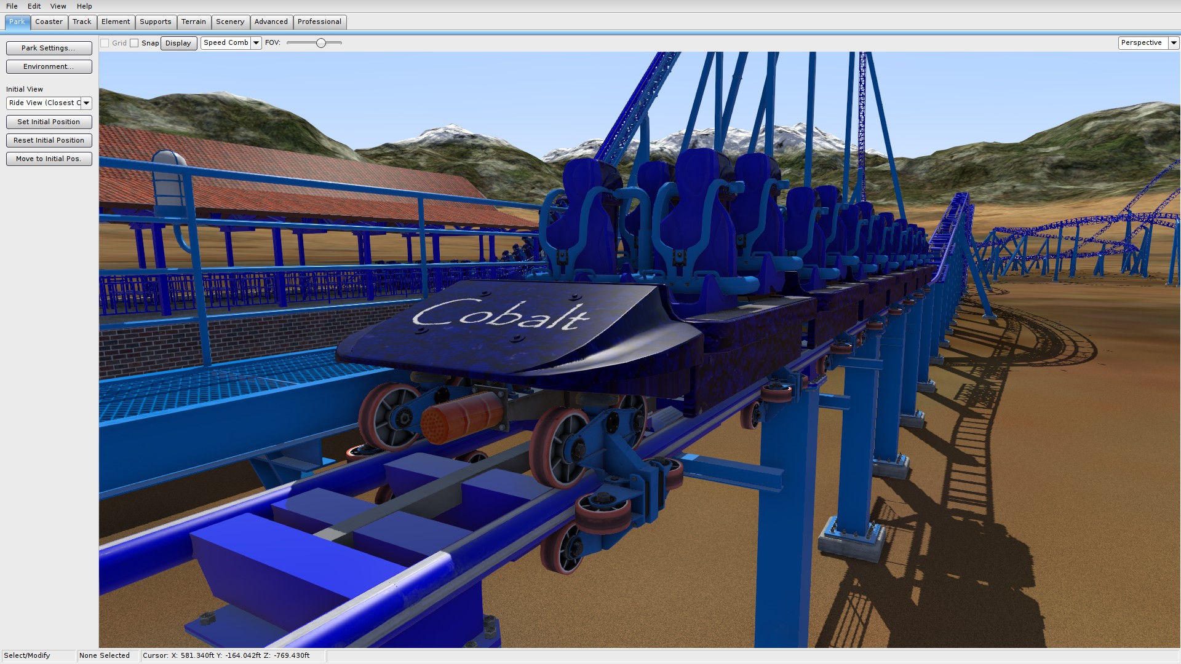Viewport: 1181px width, 664px height.
Task: Expand the Perspective view dropdown arrow
Action: pyautogui.click(x=1173, y=43)
